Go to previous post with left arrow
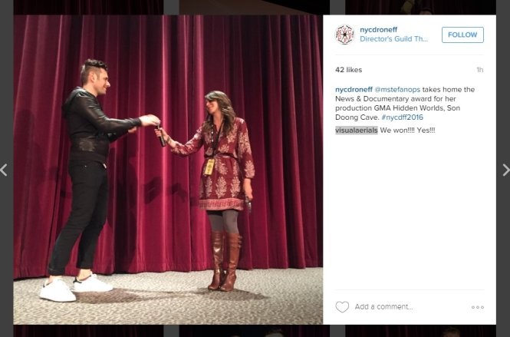510x337 pixels. (x=4, y=170)
